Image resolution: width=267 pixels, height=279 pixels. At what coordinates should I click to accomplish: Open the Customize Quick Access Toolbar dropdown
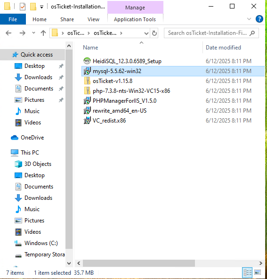pyautogui.click(x=41, y=7)
